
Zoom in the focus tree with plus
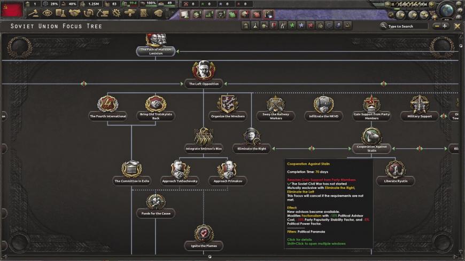point(445,26)
